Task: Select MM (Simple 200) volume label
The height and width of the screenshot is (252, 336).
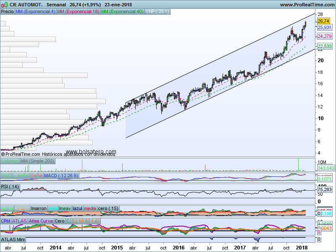Action: click(x=37, y=161)
